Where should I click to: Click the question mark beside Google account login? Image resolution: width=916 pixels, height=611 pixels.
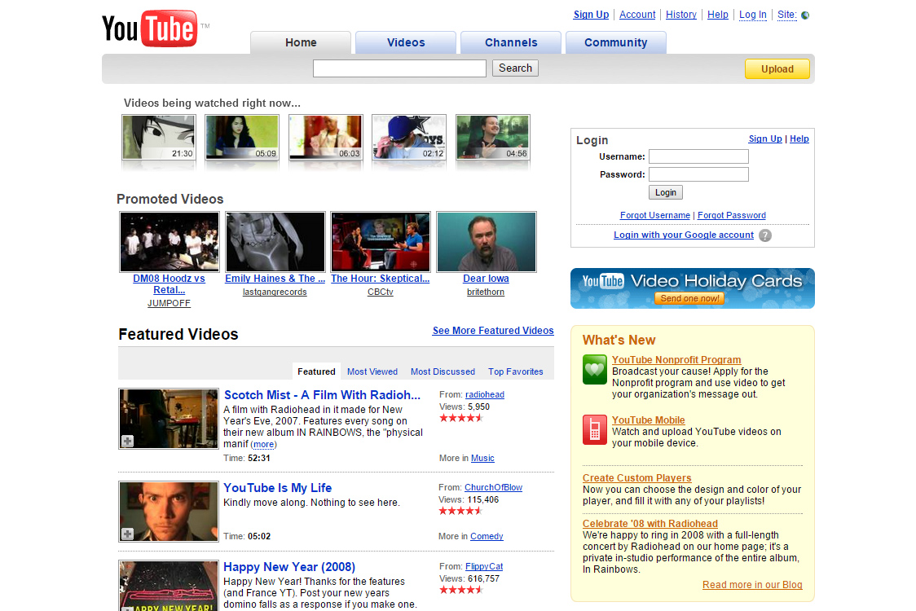(764, 235)
